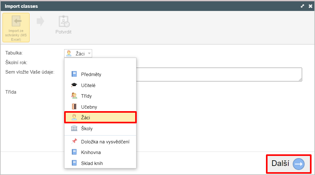Expand the Import classes dialog to fullscreen
This screenshot has height=175, width=315.
(302, 6)
